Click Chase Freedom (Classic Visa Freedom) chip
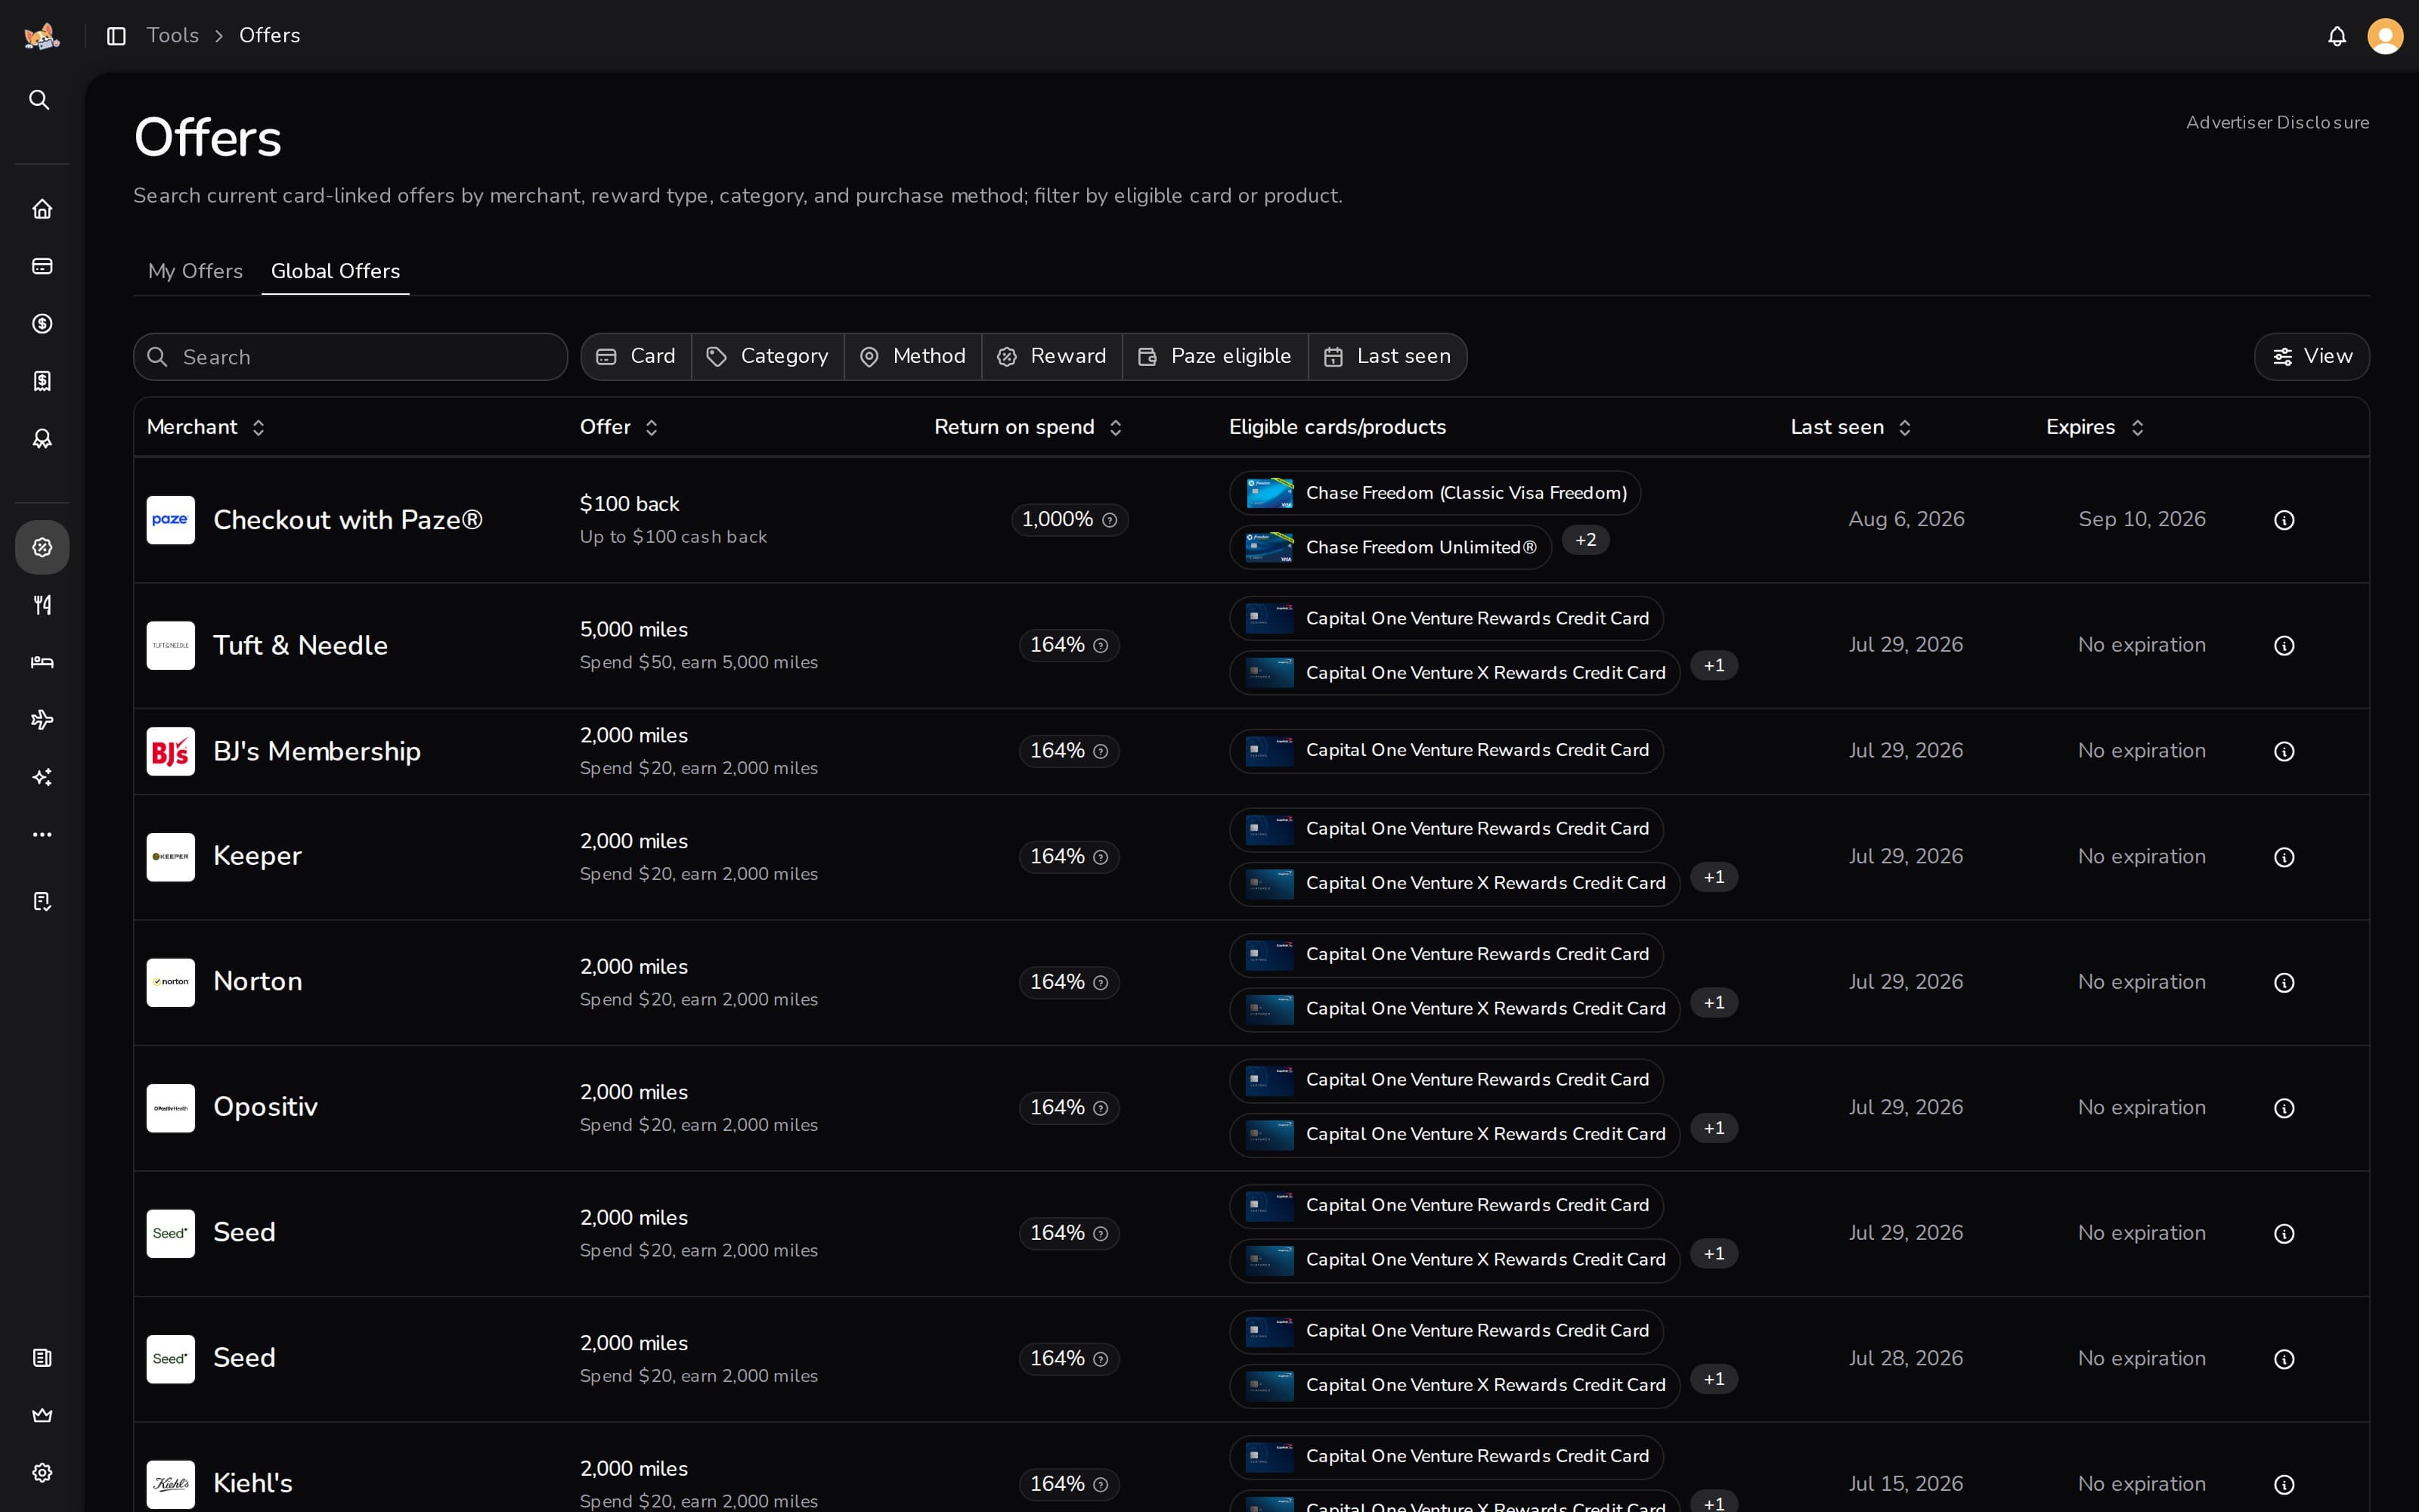Image resolution: width=2419 pixels, height=1512 pixels. tap(1436, 493)
